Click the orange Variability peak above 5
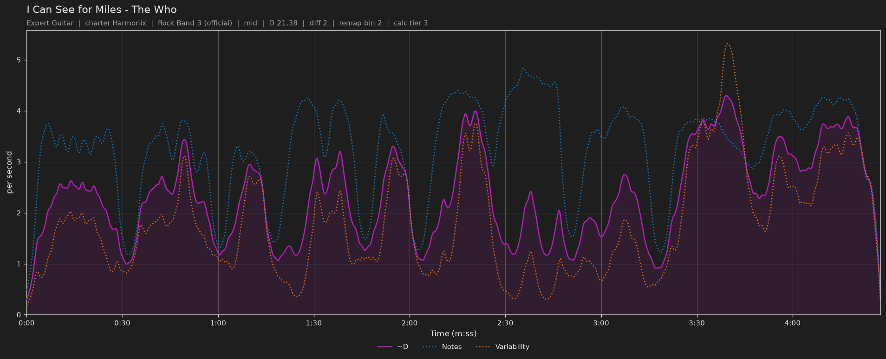Image resolution: width=886 pixels, height=359 pixels. [x=727, y=44]
